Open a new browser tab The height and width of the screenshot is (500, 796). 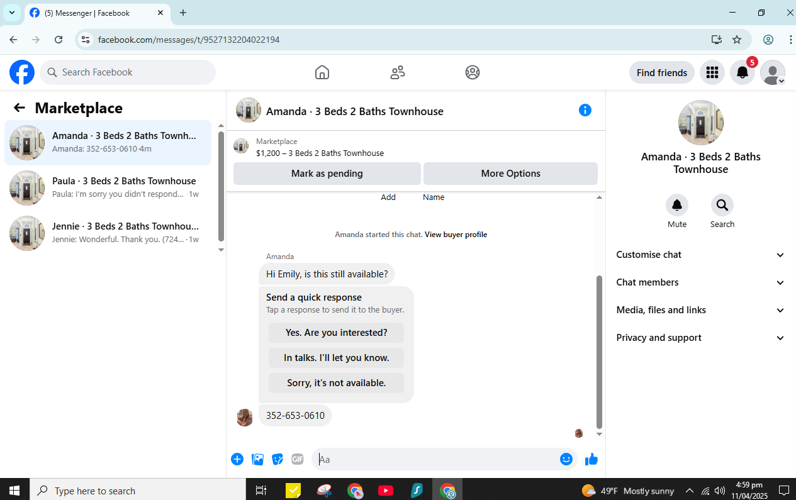pos(183,13)
